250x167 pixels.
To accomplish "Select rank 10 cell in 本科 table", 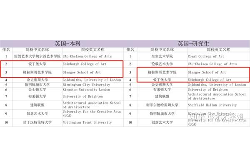I will click(6, 122).
